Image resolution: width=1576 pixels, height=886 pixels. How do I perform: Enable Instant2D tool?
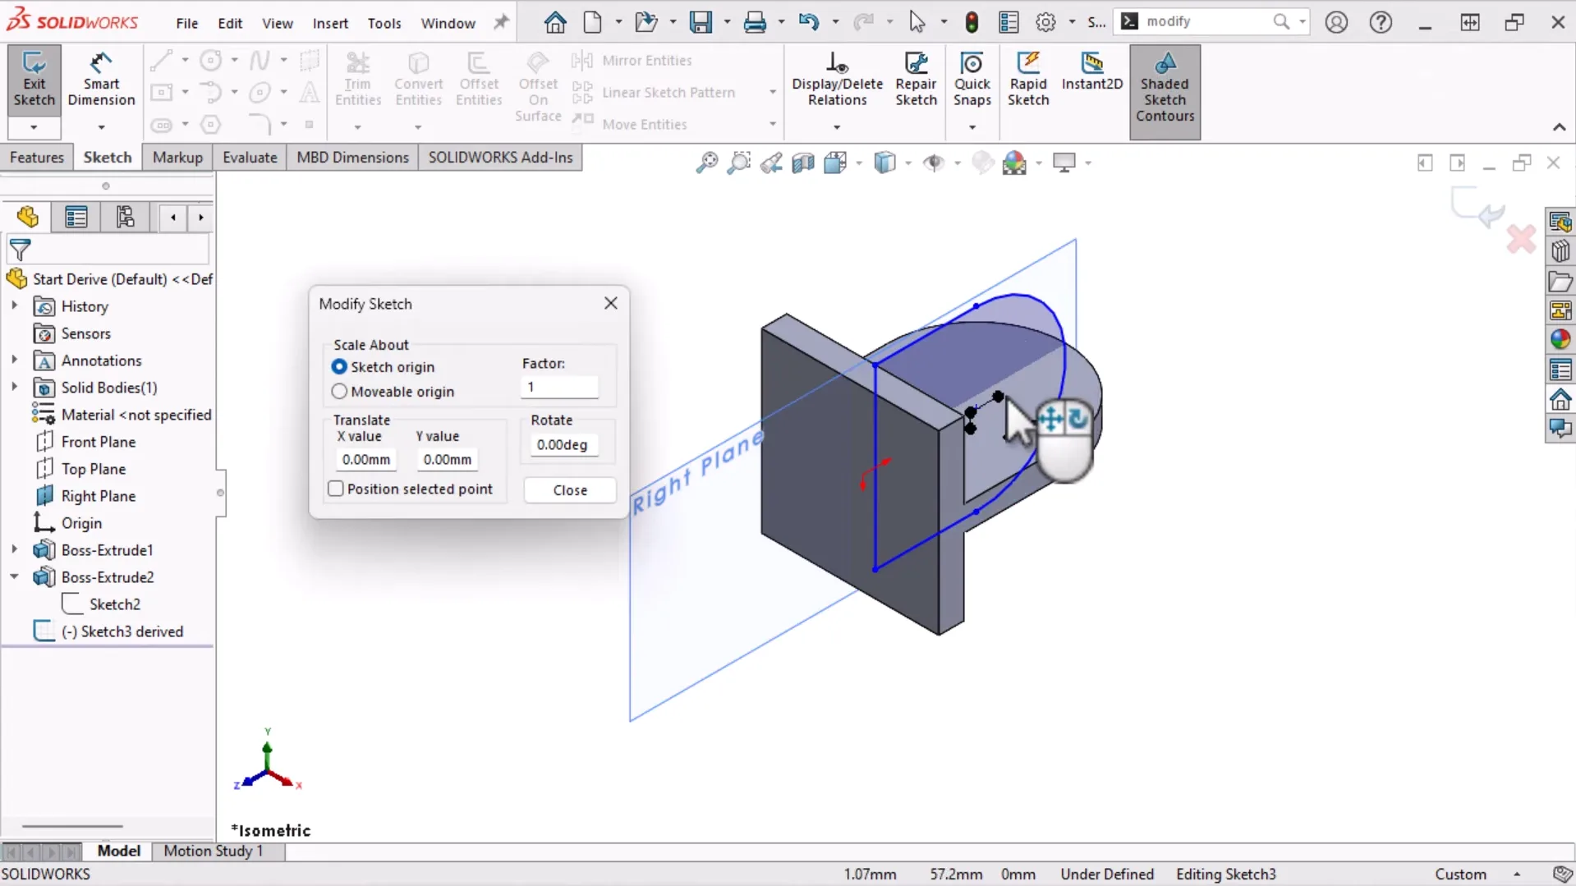(1091, 71)
